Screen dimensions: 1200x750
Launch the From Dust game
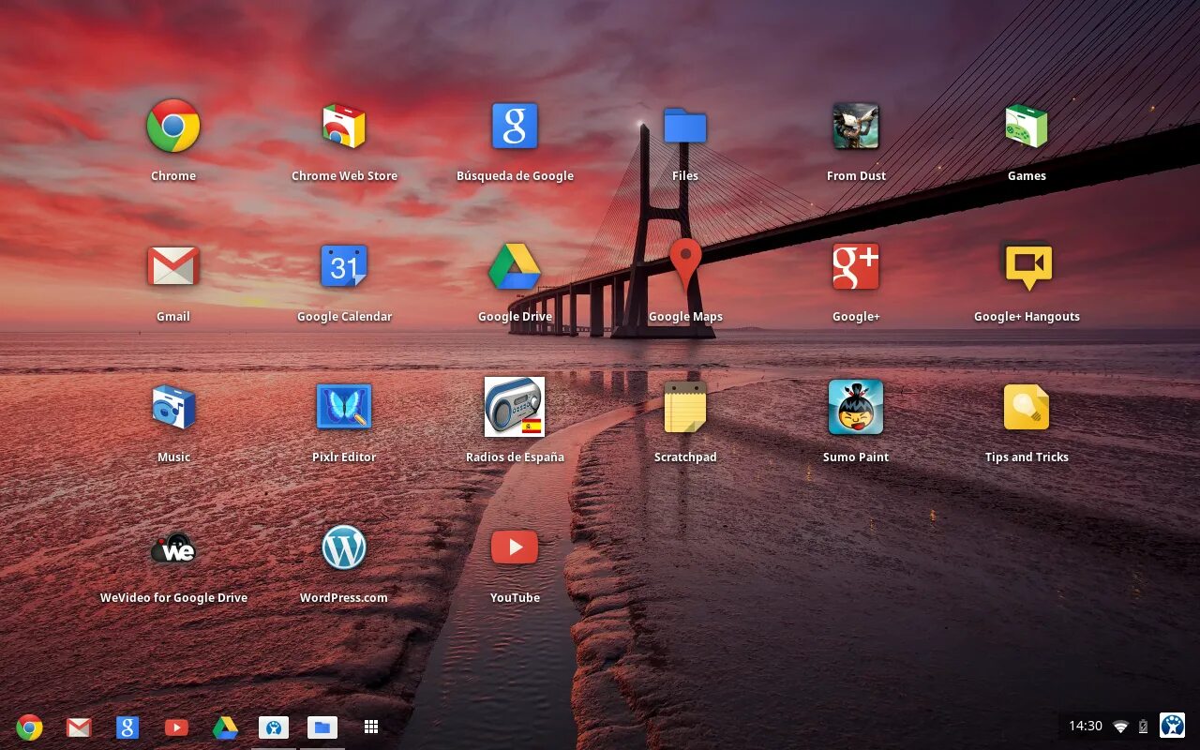(x=856, y=127)
